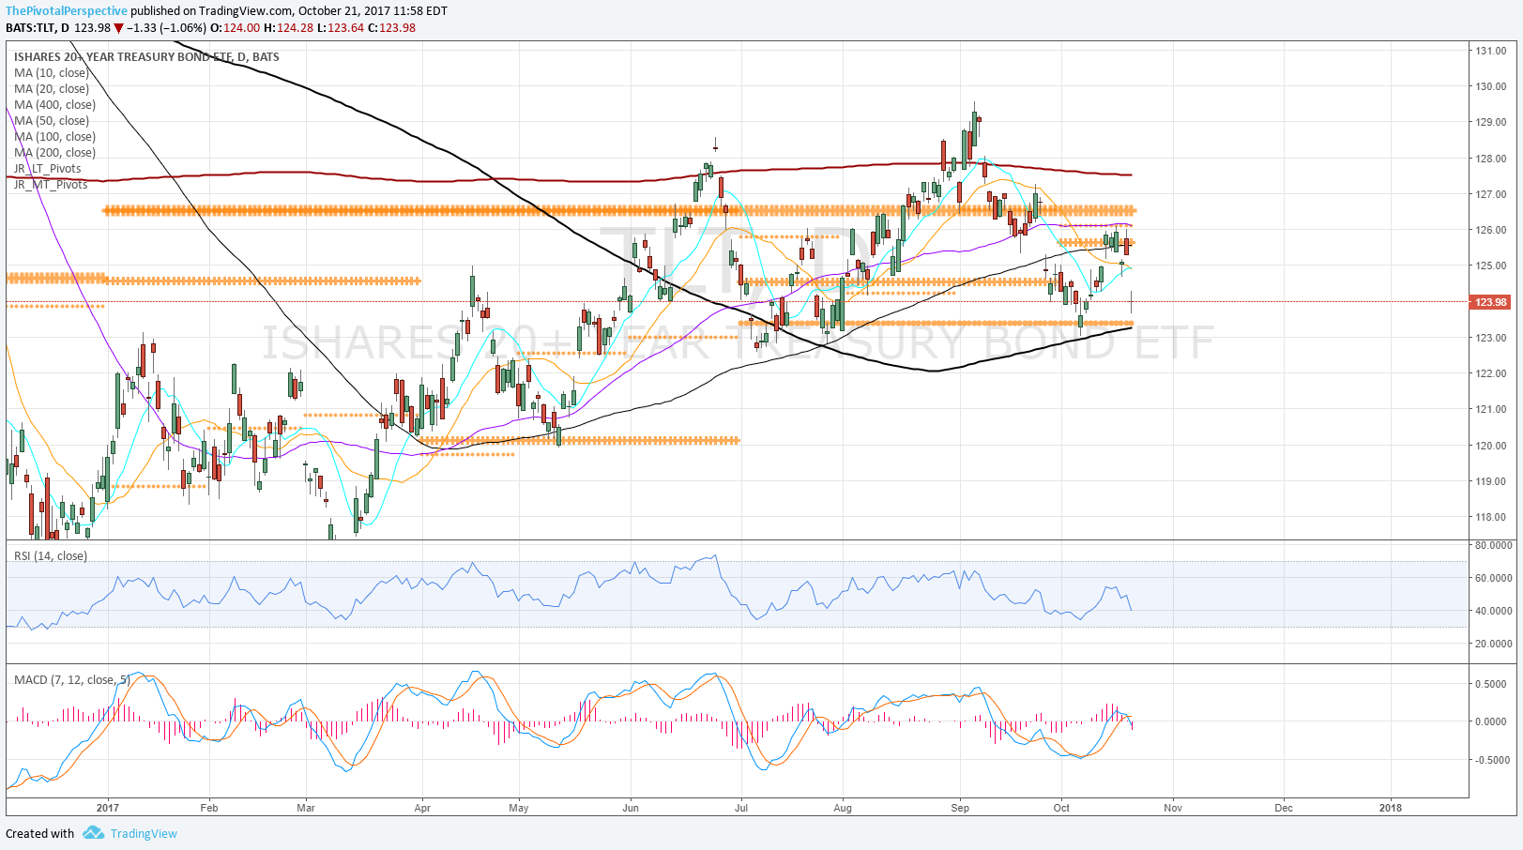Open ThePivotalPerspective author link
The image size is (1523, 850).
coord(67,11)
